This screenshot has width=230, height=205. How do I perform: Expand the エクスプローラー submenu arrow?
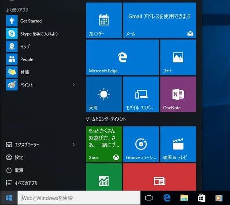(74, 144)
